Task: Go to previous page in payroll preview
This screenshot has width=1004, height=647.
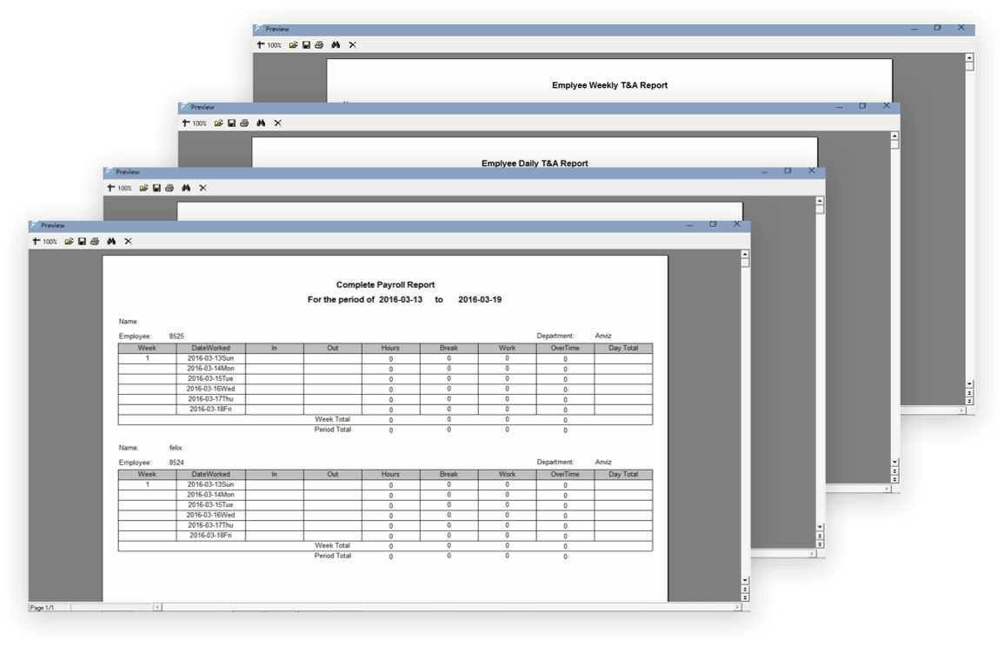Action: tap(745, 588)
